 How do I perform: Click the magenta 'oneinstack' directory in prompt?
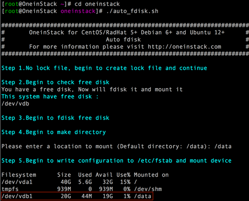tap(78, 11)
